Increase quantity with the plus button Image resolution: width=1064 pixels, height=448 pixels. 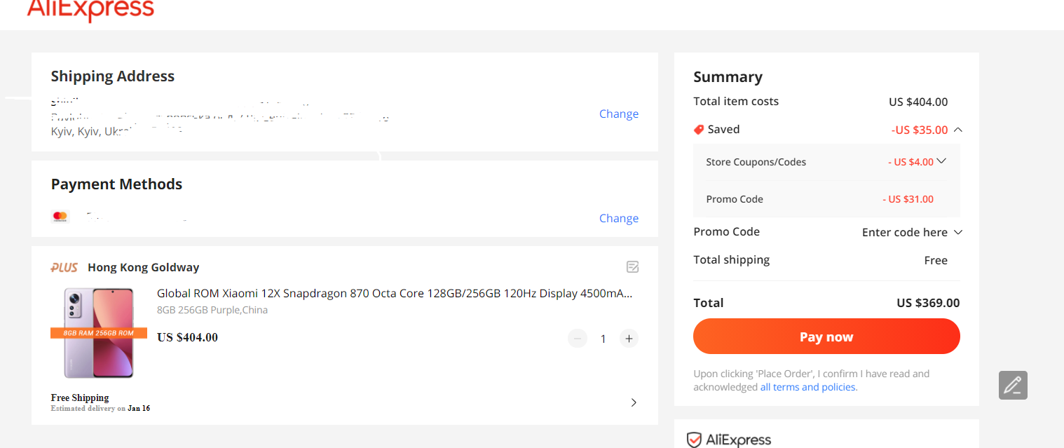(629, 339)
